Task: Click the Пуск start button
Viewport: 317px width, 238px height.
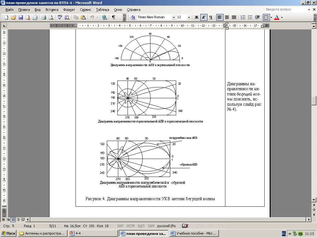Action: pyautogui.click(x=8, y=233)
